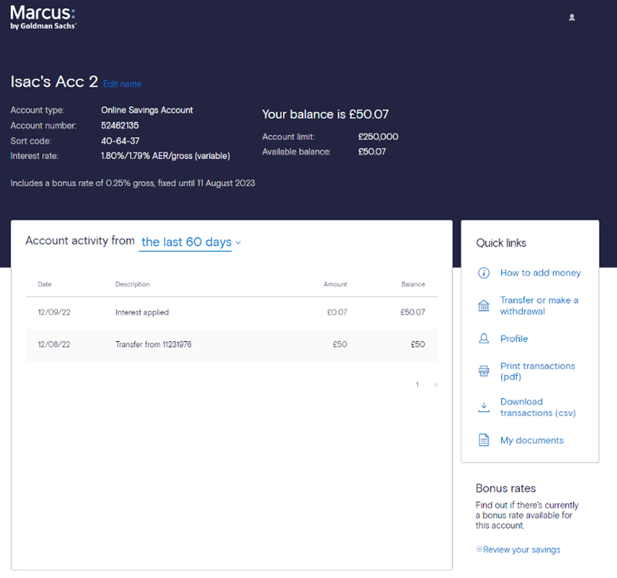Click the £0.07 amount cell
617x578 pixels.
coord(337,312)
